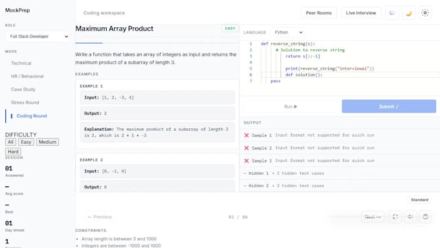Click the 'Coding workspace' header text

(x=104, y=13)
